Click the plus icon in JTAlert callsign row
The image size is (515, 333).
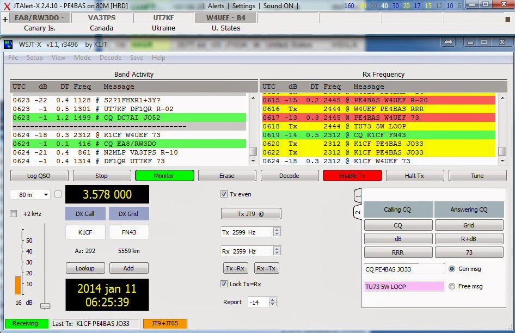[5, 20]
